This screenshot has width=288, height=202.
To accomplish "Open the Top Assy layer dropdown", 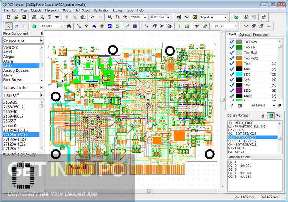I will [225, 17].
